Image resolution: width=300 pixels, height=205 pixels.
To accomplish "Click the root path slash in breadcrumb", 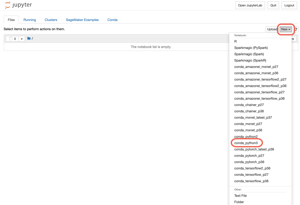I will coord(32,39).
